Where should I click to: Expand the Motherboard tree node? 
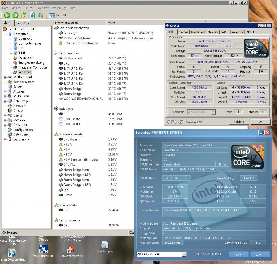(5, 77)
